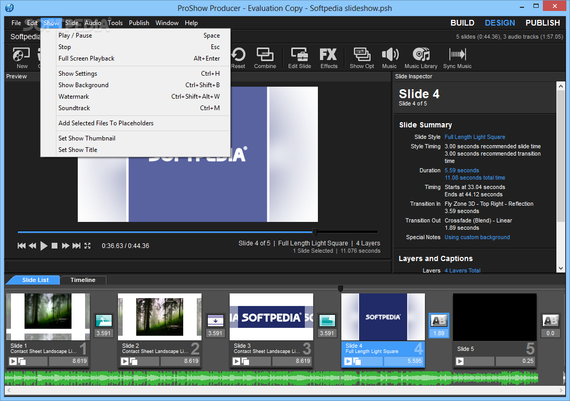Open the Full Length Light Square style link
The image size is (570, 401).
475,137
